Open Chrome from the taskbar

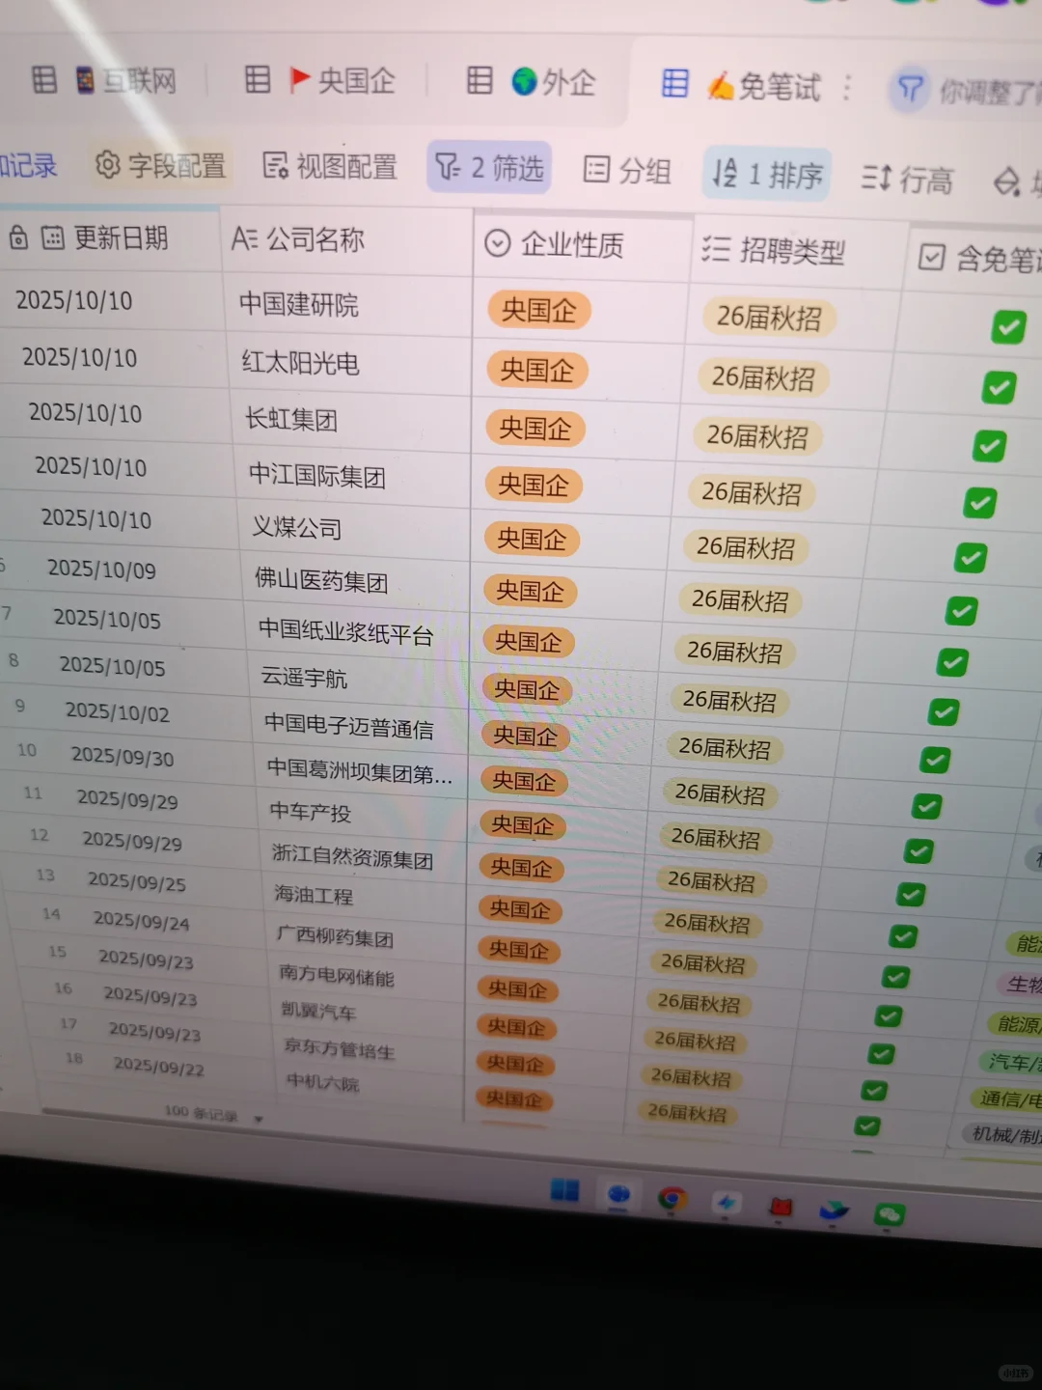coord(672,1198)
